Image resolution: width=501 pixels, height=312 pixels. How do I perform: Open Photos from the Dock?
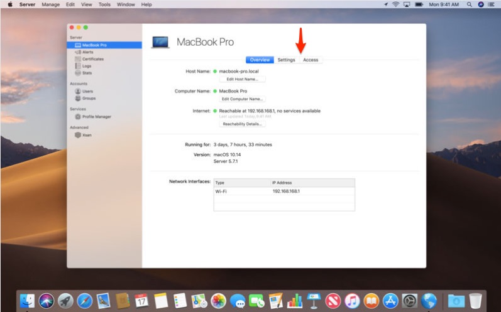pos(219,301)
